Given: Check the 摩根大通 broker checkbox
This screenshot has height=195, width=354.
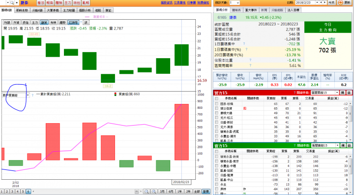Looking at the screenshot, I should click(x=217, y=113).
